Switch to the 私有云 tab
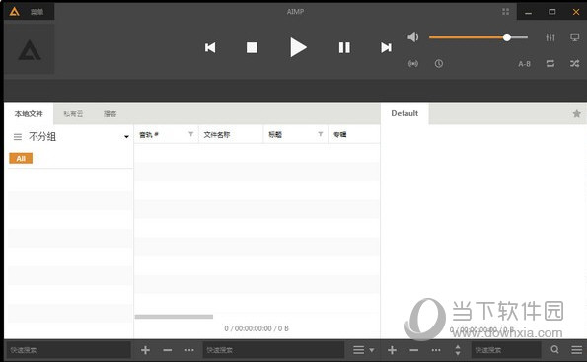 tap(73, 113)
